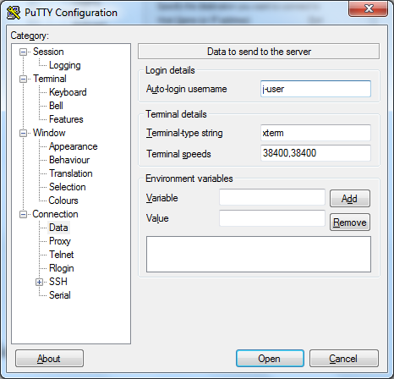Click the 'Terminal details' group title
This screenshot has width=394, height=379.
[176, 114]
